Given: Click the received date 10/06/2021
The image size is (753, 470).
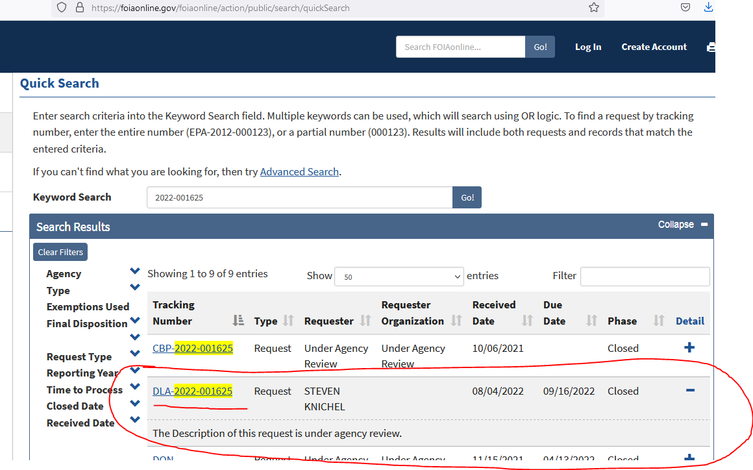Looking at the screenshot, I should (498, 348).
